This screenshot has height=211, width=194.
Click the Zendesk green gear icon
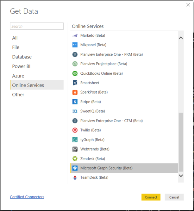tap(75, 159)
